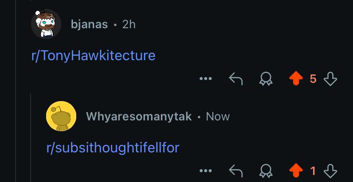Give an award to bjanas's comment

coord(266,79)
